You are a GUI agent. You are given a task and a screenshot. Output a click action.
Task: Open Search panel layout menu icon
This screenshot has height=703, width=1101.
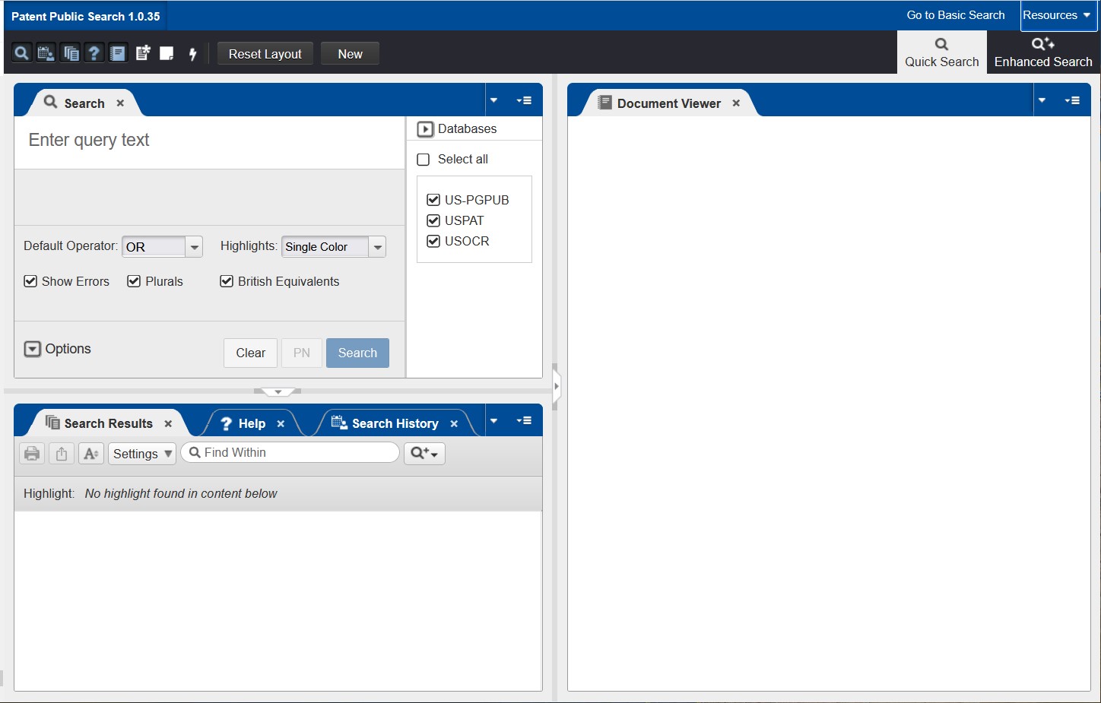[x=524, y=100]
